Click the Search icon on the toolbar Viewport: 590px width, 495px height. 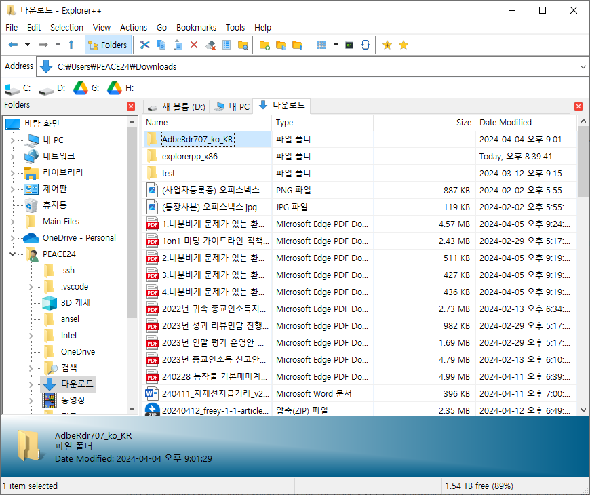242,44
